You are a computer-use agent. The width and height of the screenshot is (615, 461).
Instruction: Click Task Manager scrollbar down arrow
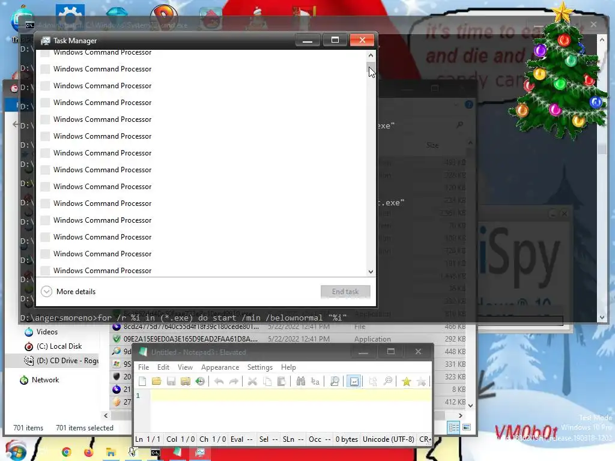click(x=371, y=272)
